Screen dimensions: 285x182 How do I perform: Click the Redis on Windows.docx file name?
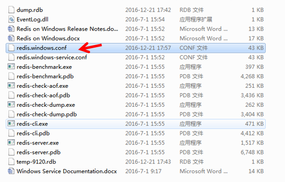tap(48, 38)
